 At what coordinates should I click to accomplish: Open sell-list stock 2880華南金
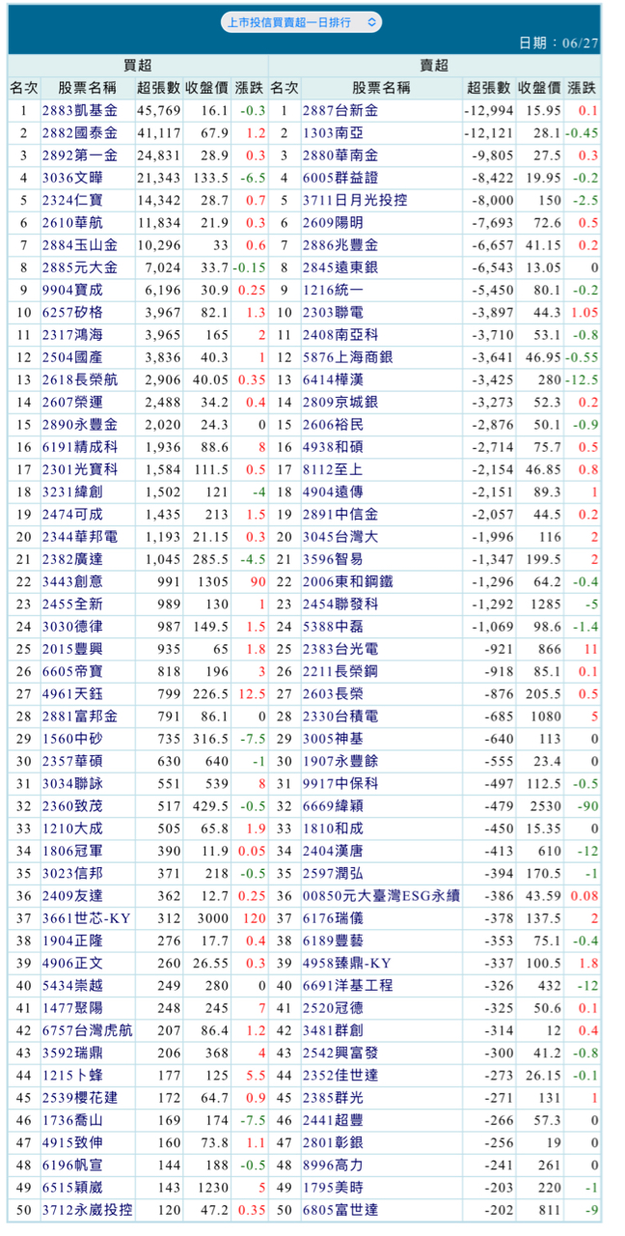pos(340,155)
